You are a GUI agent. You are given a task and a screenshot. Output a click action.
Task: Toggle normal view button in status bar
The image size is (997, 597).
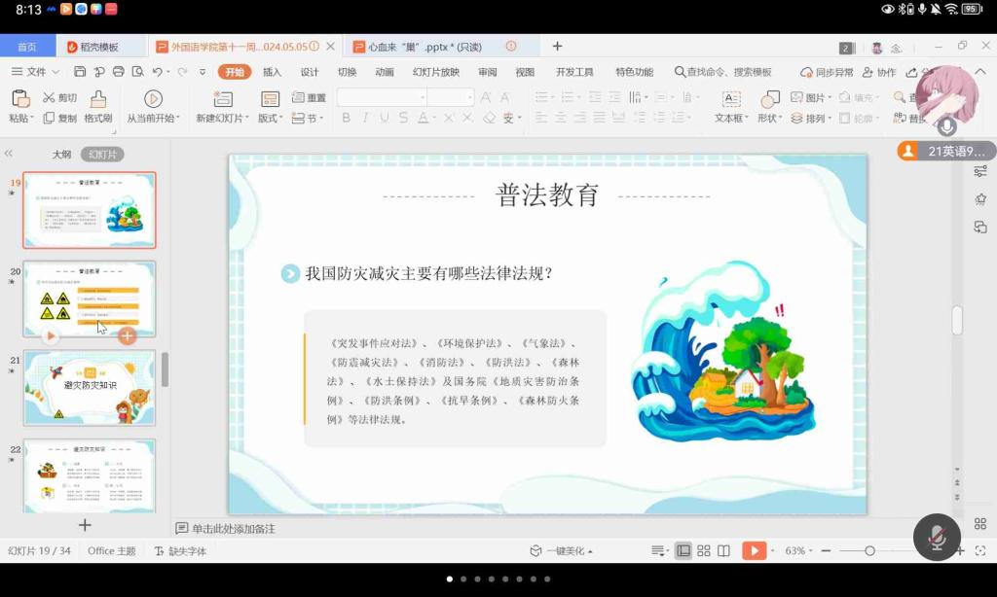pyautogui.click(x=683, y=550)
